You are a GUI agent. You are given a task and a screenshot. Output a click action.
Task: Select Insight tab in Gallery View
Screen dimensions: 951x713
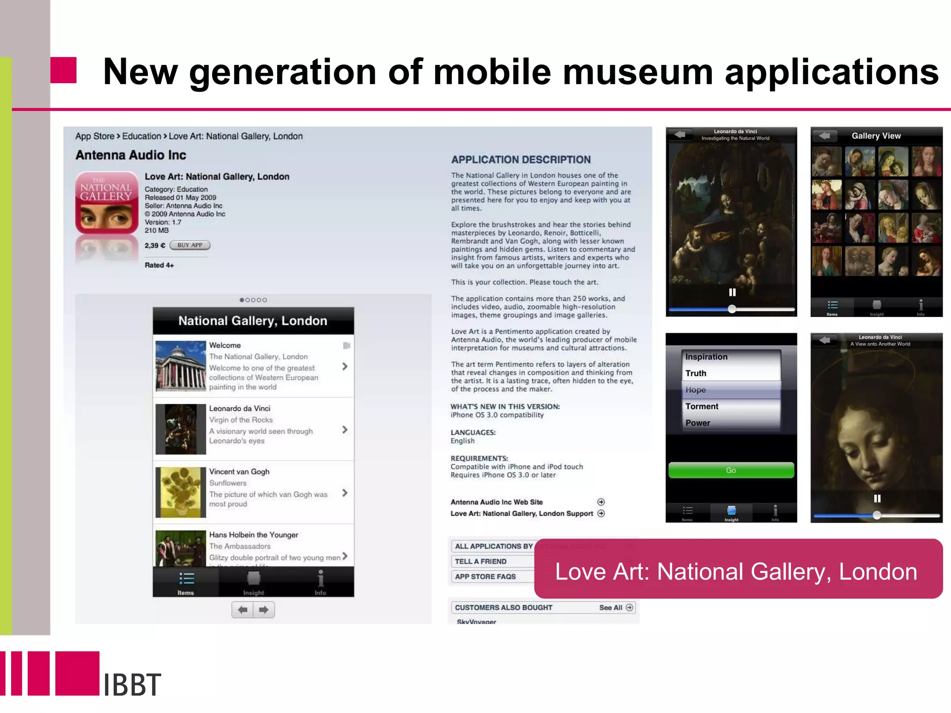pyautogui.click(x=876, y=308)
